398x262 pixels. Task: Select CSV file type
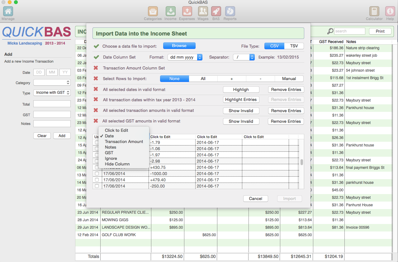[274, 46]
